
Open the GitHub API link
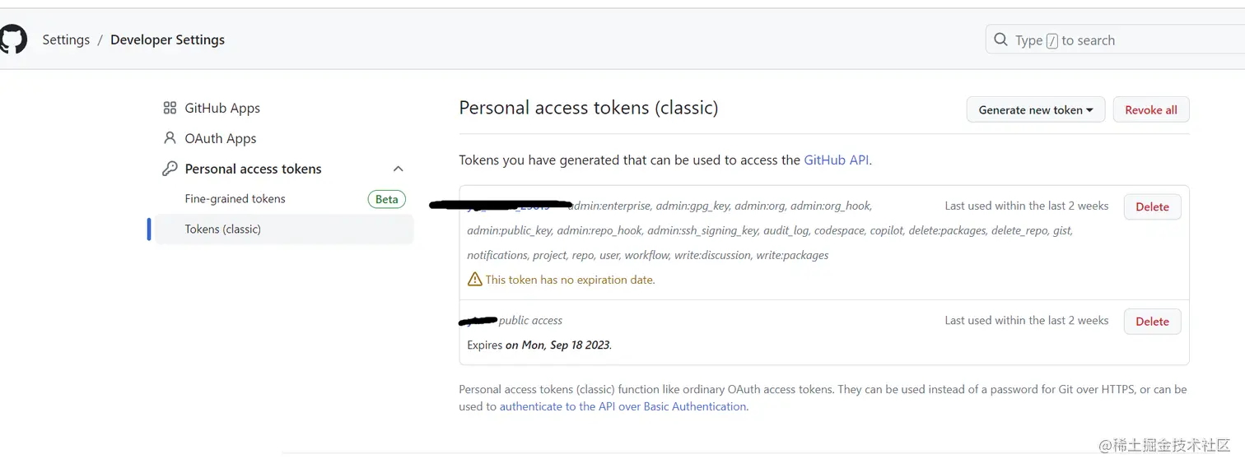pos(836,160)
